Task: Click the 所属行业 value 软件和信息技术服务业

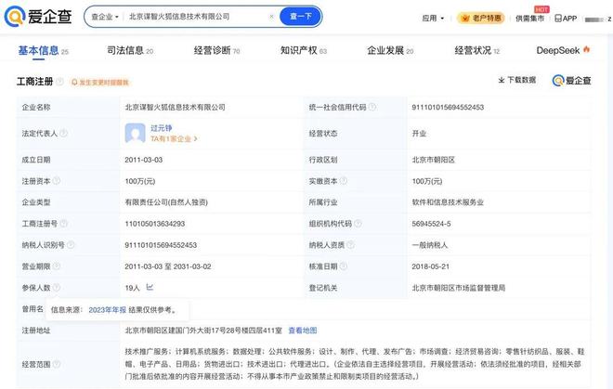Action: 448,202
